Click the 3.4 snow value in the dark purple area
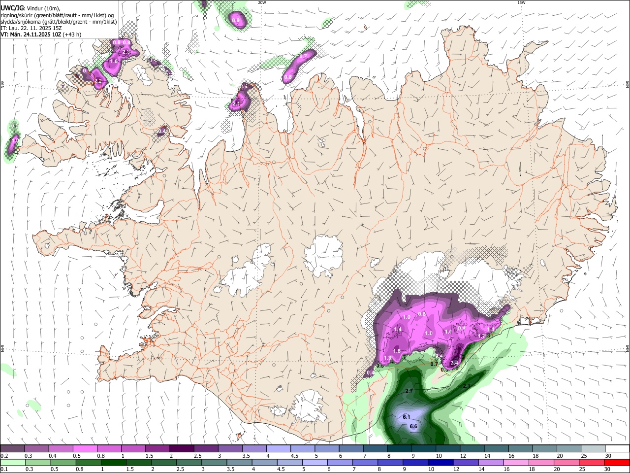The height and width of the screenshot is (473, 630). tap(454, 363)
